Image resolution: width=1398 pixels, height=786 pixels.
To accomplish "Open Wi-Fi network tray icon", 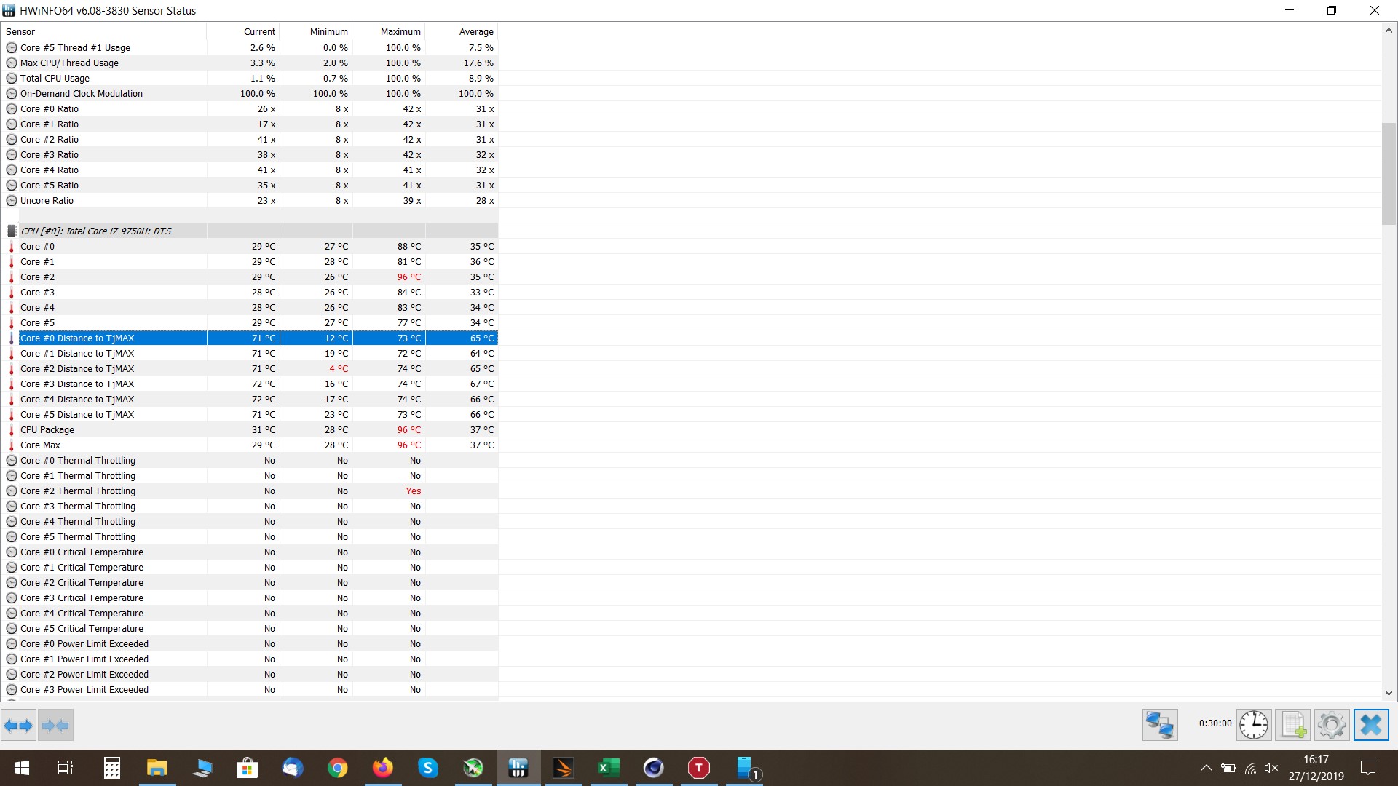I will [x=1250, y=768].
